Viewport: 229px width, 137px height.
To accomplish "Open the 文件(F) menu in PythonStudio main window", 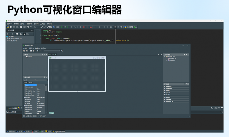I will [9, 24].
